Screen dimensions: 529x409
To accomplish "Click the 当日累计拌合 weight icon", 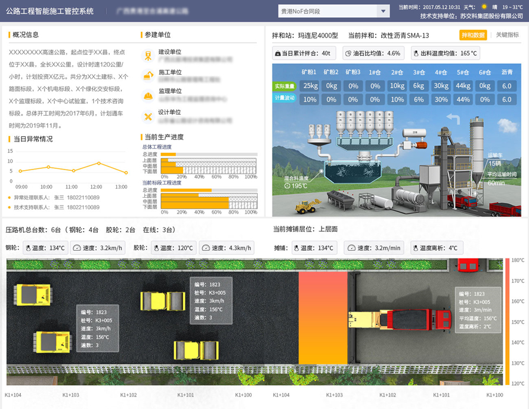I will [279, 54].
